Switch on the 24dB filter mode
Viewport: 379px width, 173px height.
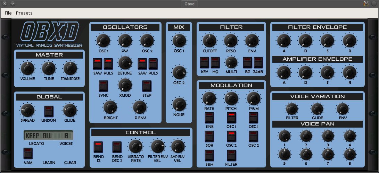(x=258, y=63)
